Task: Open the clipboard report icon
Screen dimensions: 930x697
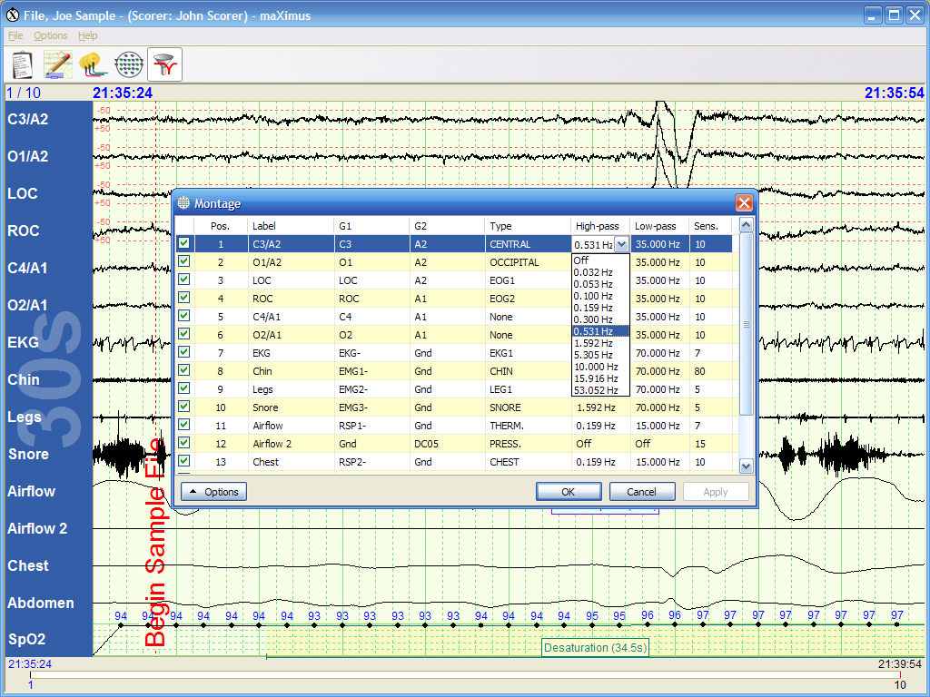Action: [23, 64]
